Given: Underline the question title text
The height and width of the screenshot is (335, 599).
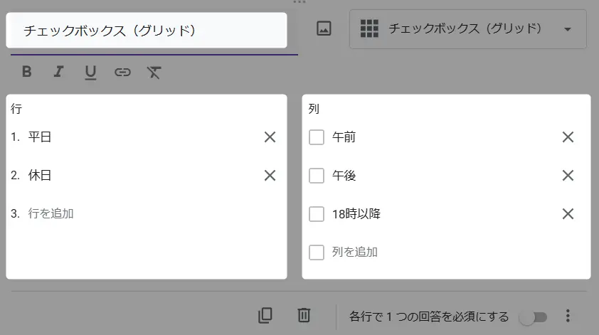Looking at the screenshot, I should [x=90, y=73].
